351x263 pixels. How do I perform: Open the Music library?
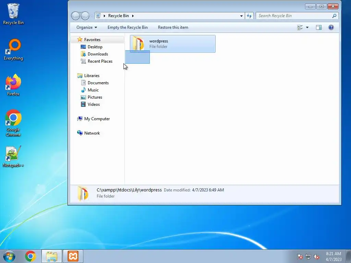93,90
